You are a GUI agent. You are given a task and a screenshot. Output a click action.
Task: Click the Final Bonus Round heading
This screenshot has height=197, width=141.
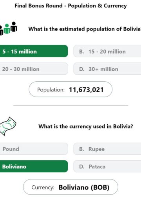point(70,6)
